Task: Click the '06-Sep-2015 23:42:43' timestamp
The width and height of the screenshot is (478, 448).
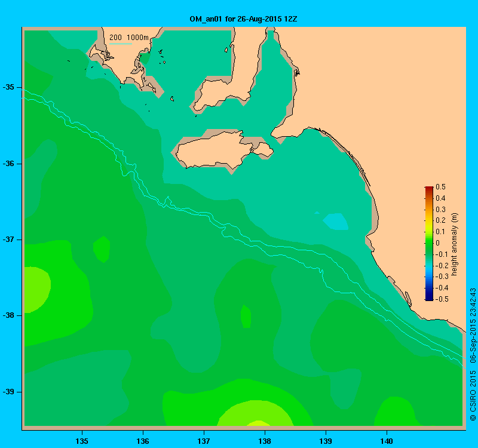Action: pos(473,326)
